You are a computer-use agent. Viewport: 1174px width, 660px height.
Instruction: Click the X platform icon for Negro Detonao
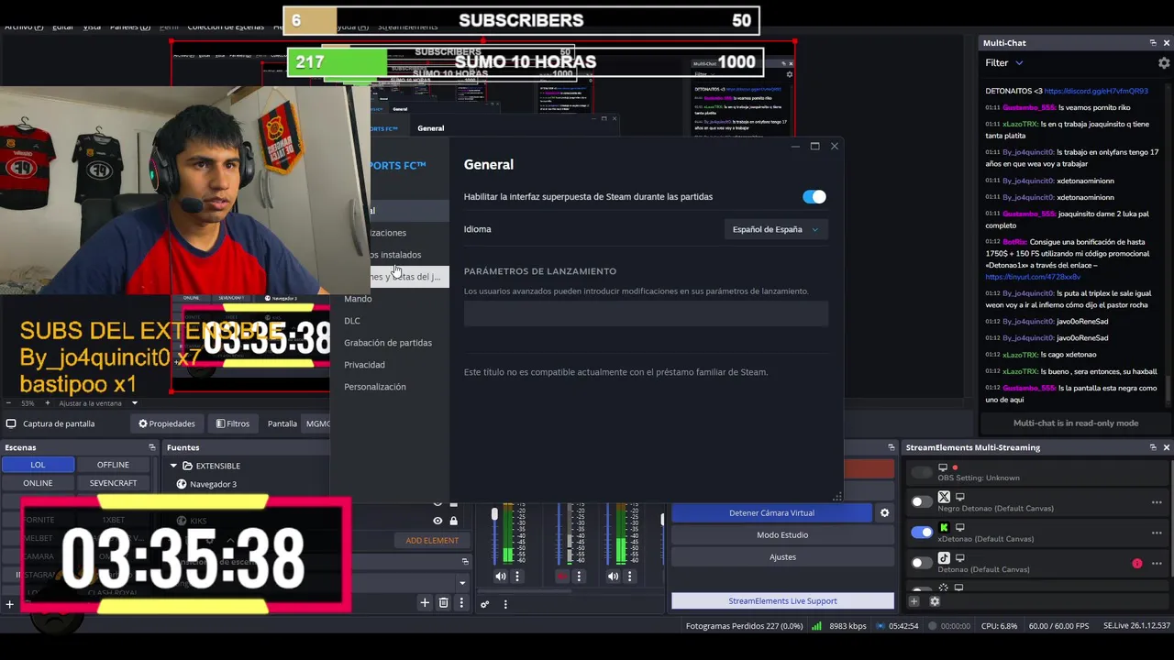[x=944, y=497]
